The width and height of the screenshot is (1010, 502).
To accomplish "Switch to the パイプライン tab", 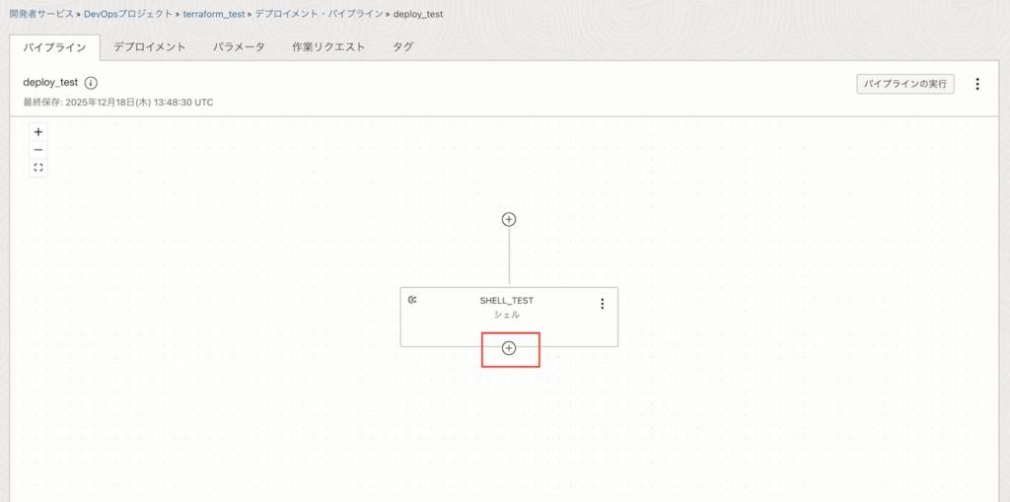I will point(54,46).
